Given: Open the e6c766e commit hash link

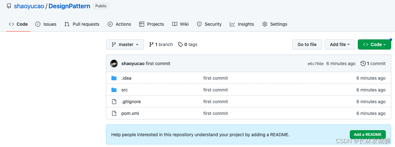Looking at the screenshot, I should [x=315, y=64].
